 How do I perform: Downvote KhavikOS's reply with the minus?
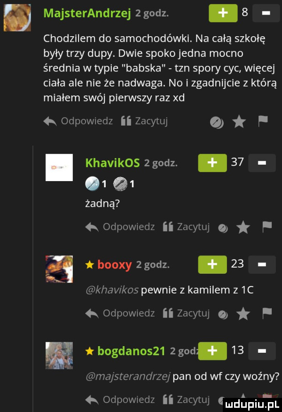click(x=262, y=163)
